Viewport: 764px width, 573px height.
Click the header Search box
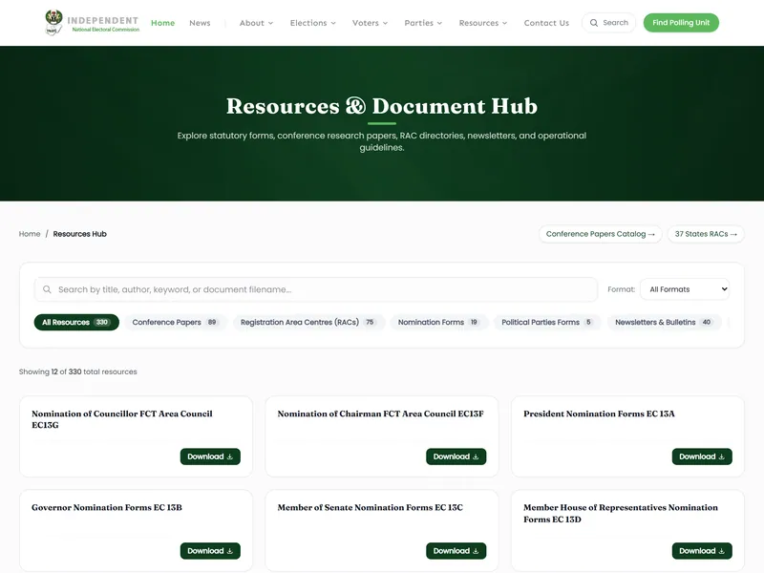(x=608, y=23)
